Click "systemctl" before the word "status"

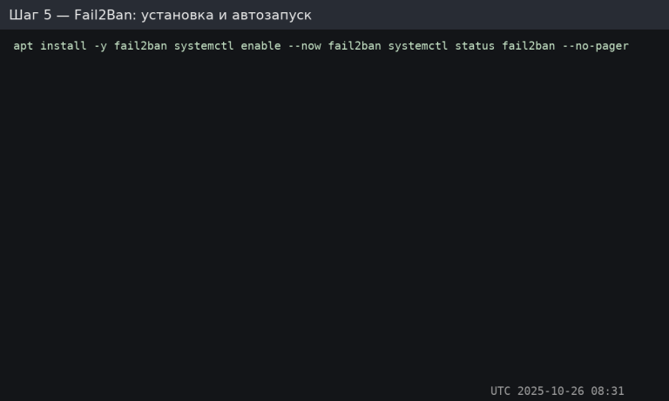point(418,46)
